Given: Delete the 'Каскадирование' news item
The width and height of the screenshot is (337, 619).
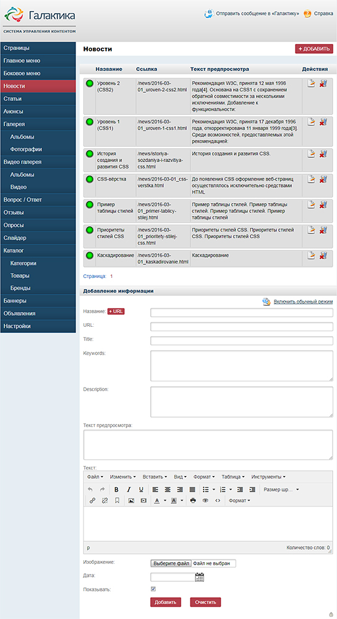Looking at the screenshot, I should 323,256.
